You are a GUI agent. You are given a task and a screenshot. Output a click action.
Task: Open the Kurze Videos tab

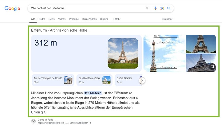point(89,19)
